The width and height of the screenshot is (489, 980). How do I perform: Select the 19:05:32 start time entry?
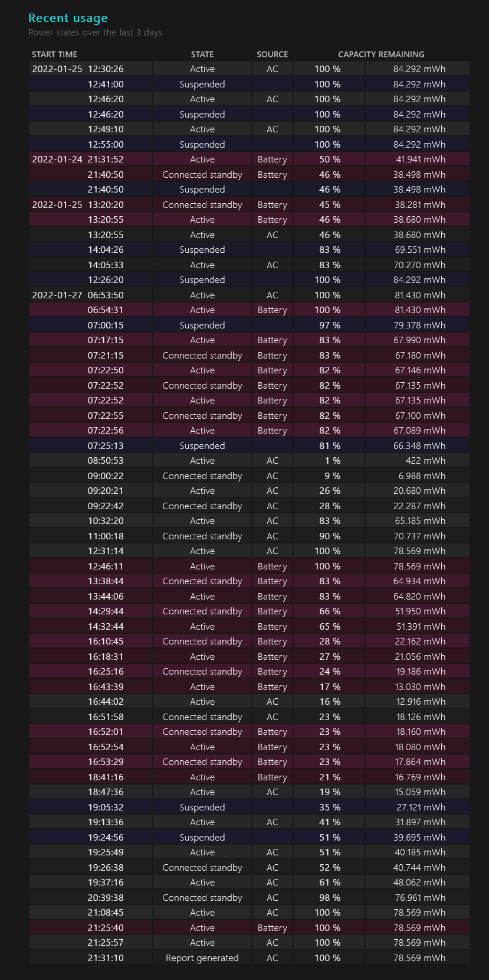tap(106, 808)
